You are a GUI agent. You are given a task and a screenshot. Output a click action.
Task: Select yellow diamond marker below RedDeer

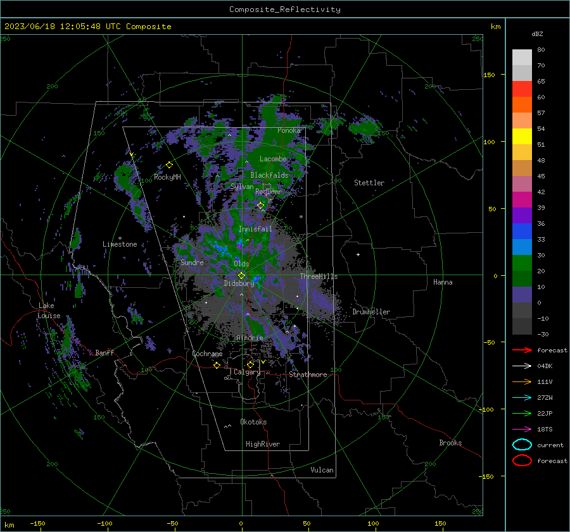[x=260, y=206]
